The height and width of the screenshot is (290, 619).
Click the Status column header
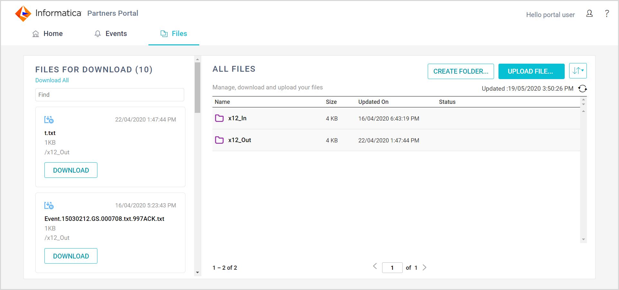click(447, 102)
